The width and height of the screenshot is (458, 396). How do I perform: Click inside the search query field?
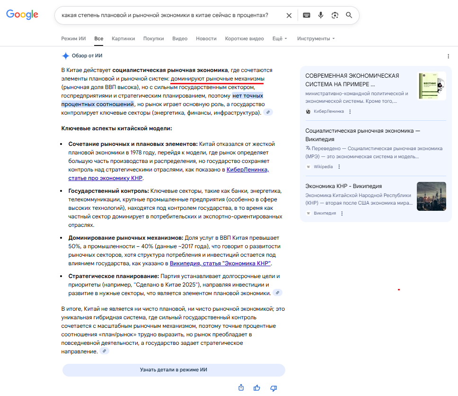pos(165,15)
